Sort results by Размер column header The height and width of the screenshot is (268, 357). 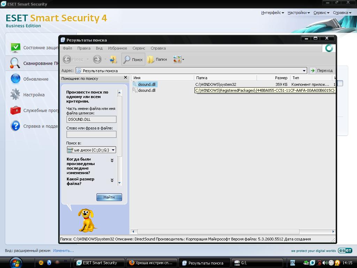point(273,78)
